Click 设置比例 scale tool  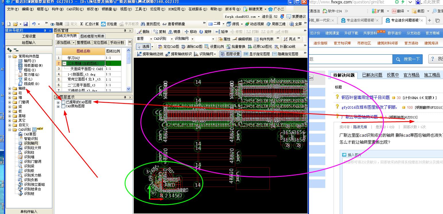[x=214, y=47]
